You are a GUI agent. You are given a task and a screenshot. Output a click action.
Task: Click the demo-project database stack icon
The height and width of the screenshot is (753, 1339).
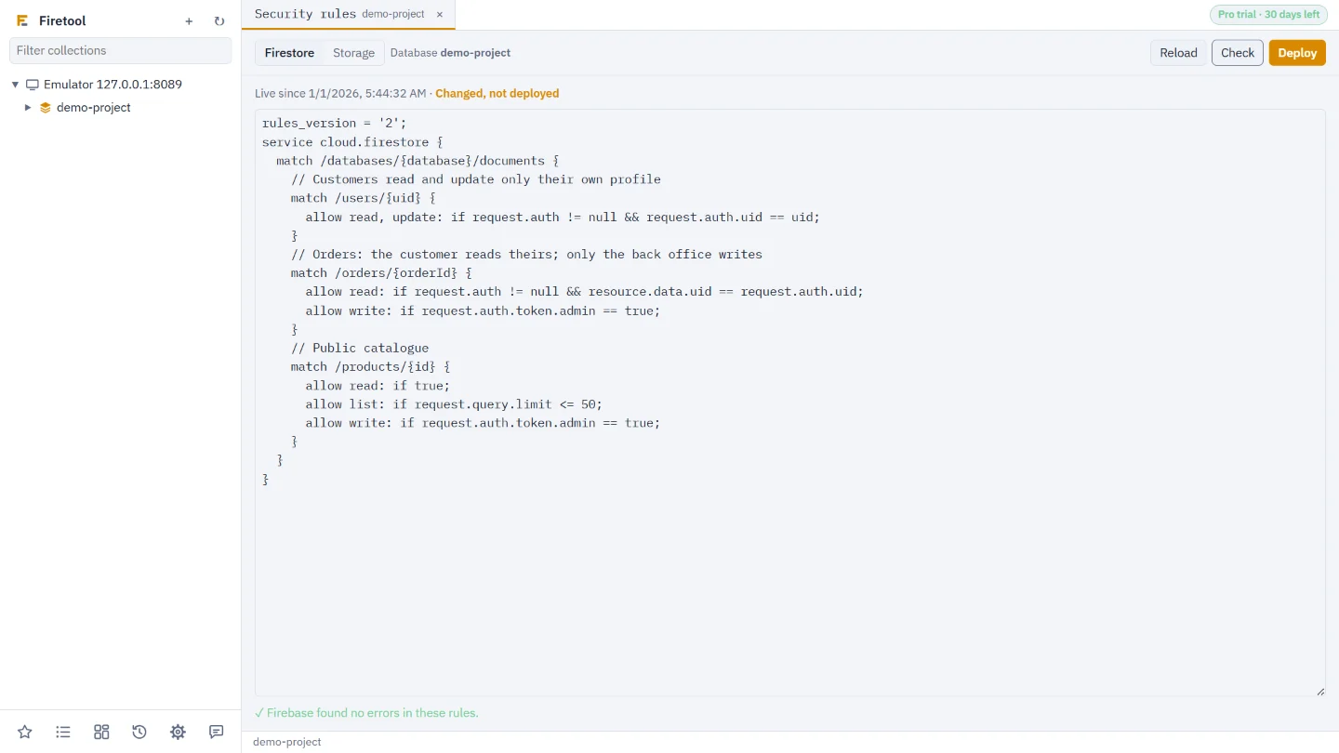click(x=46, y=108)
